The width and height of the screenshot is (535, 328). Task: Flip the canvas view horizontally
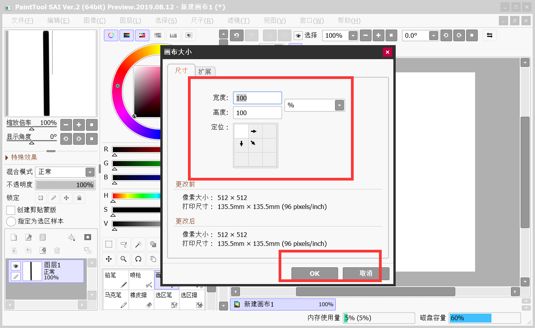489,35
